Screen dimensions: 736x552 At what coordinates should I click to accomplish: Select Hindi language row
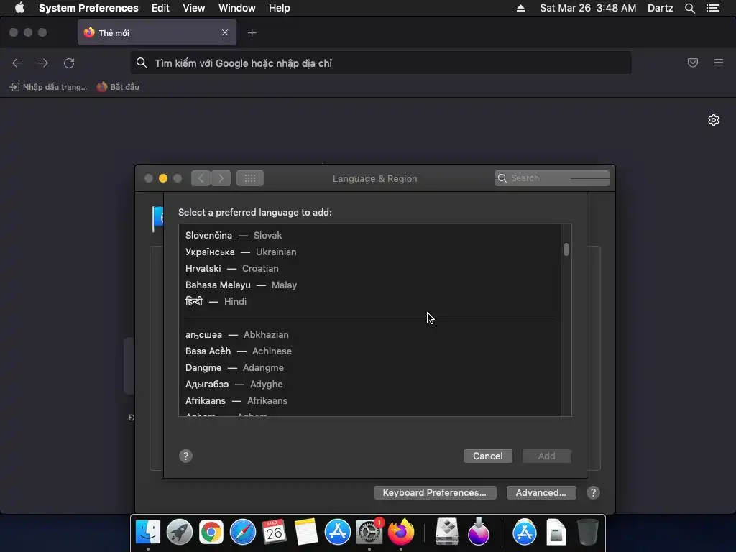point(369,301)
